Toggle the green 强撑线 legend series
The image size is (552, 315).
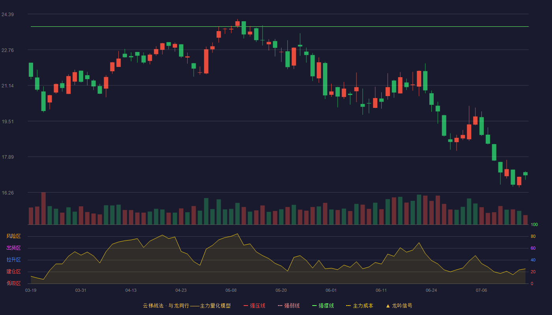(x=323, y=306)
